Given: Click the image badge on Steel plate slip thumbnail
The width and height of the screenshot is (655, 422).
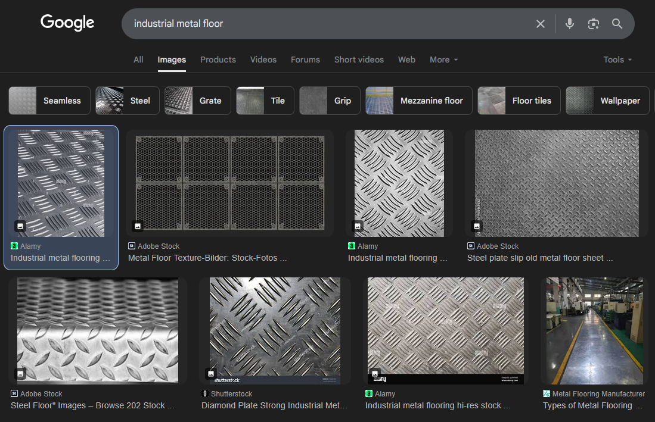Looking at the screenshot, I should [x=477, y=226].
